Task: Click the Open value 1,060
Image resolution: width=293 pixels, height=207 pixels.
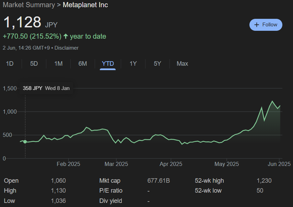Action: point(58,181)
